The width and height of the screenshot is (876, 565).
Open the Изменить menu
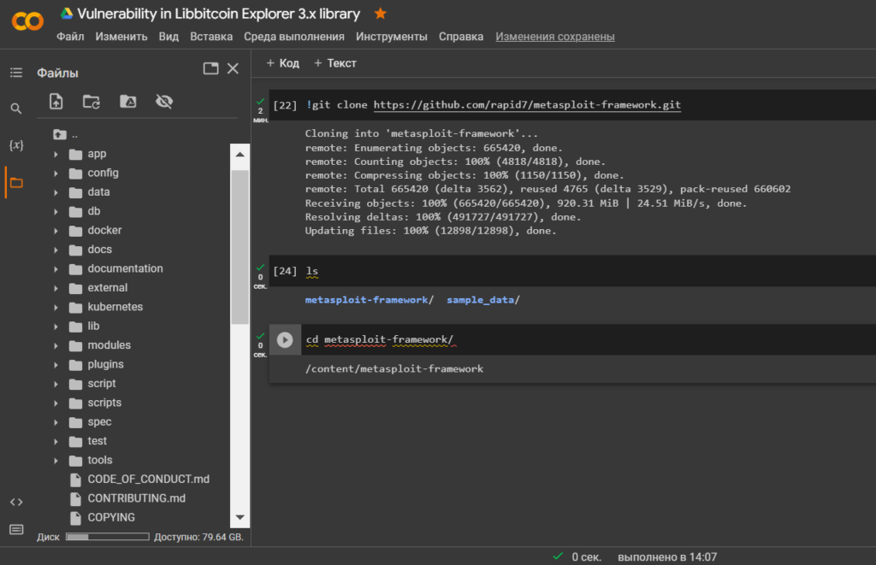point(121,36)
